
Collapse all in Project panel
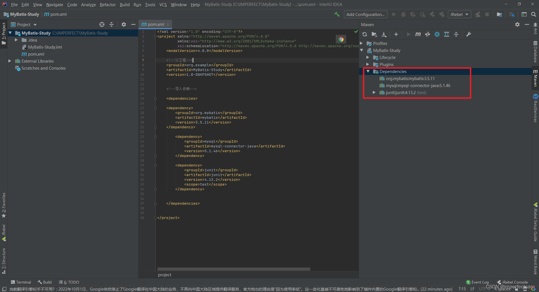coord(111,24)
